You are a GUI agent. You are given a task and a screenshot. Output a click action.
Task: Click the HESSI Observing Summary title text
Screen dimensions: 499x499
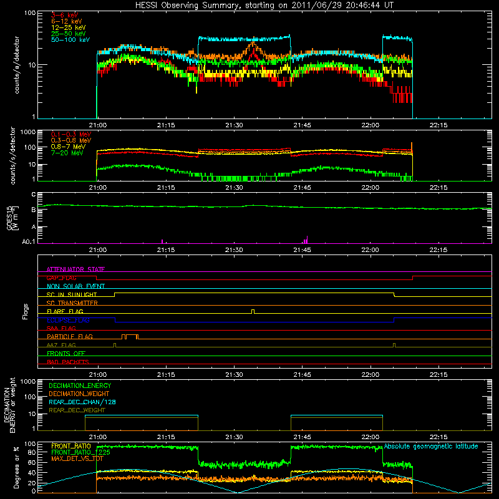[x=264, y=5]
